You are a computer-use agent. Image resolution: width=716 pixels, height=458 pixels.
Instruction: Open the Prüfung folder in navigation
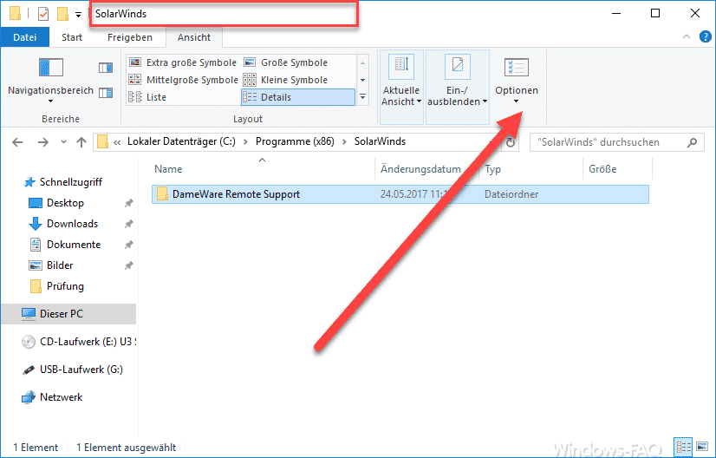point(65,286)
